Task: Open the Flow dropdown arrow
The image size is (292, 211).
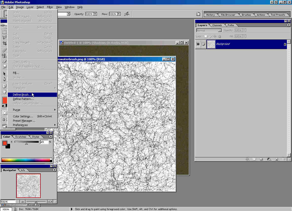Action: pos(119,14)
